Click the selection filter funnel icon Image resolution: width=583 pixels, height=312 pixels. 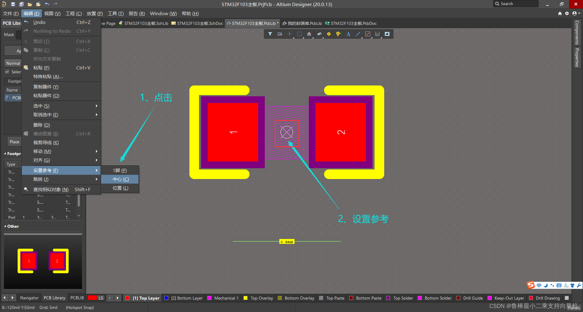pyautogui.click(x=270, y=34)
